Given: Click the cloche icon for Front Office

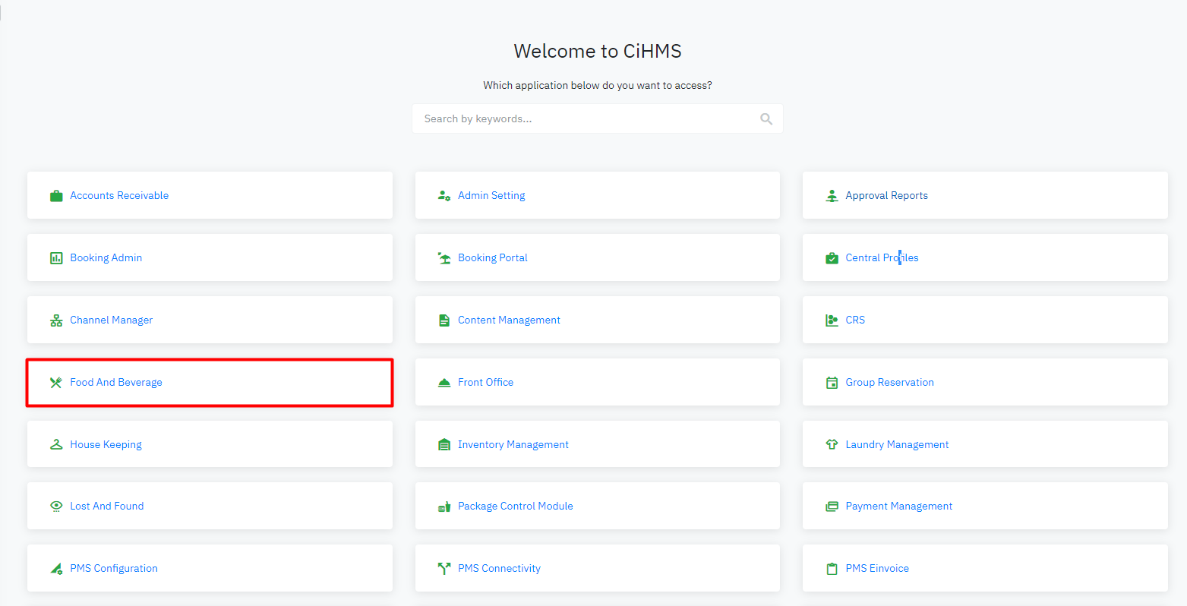Looking at the screenshot, I should click(x=444, y=383).
